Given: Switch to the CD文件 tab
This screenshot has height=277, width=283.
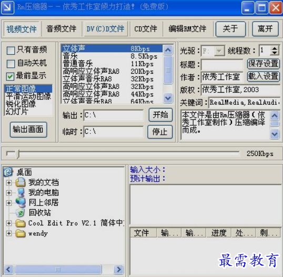Looking at the screenshot, I should (x=146, y=29).
